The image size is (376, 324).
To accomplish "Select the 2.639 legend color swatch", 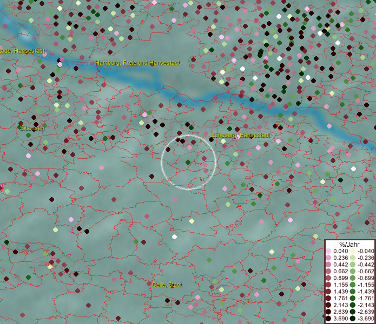I will coord(328,312).
